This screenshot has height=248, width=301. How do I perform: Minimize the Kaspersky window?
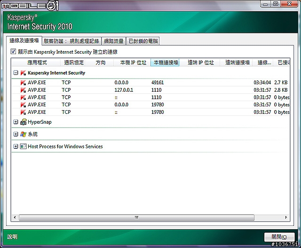265,4
